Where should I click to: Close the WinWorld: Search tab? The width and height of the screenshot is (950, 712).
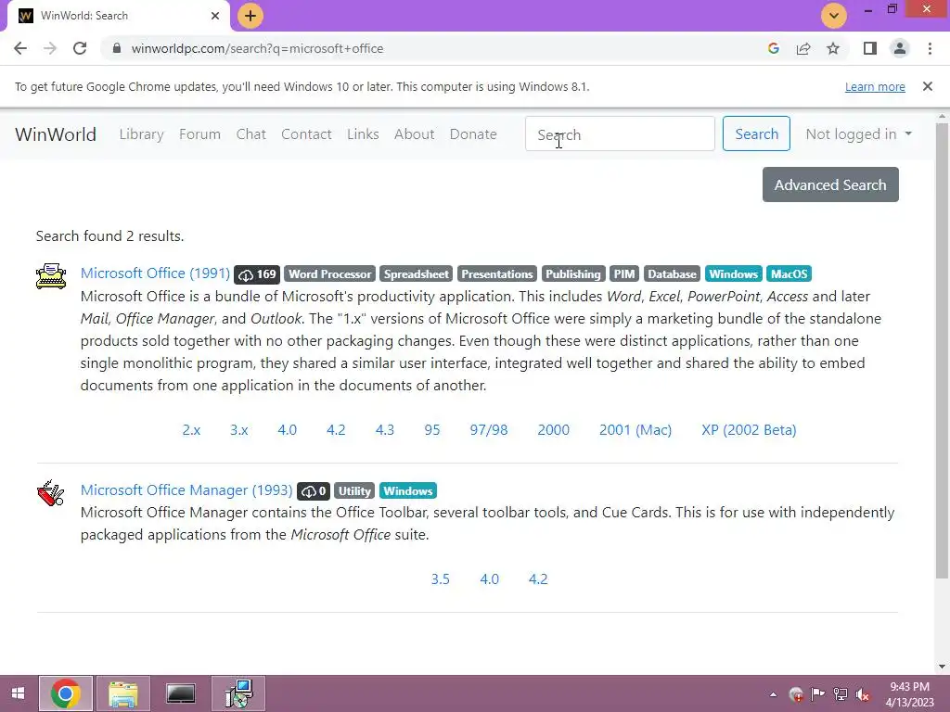click(x=215, y=16)
